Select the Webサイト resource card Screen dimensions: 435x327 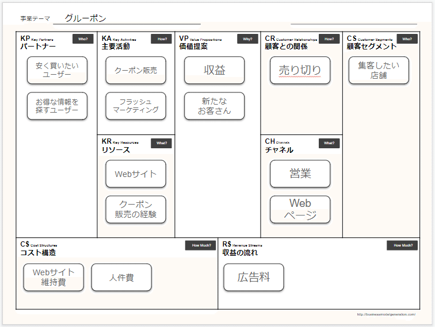point(136,174)
